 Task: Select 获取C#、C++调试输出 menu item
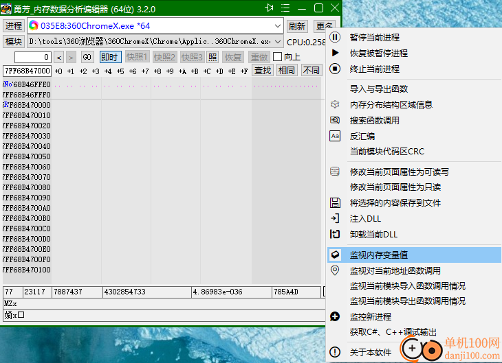(393, 332)
